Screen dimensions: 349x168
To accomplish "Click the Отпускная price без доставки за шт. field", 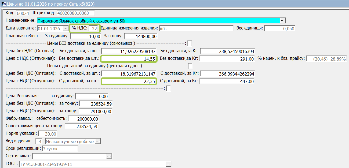I will click(x=129, y=59).
